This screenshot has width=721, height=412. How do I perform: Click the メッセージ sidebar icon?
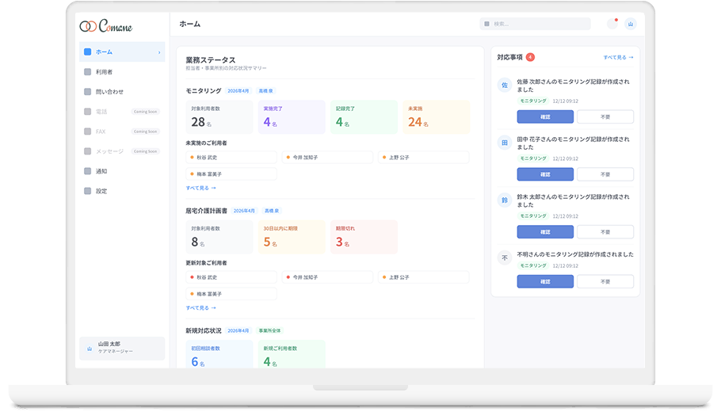pyautogui.click(x=87, y=151)
